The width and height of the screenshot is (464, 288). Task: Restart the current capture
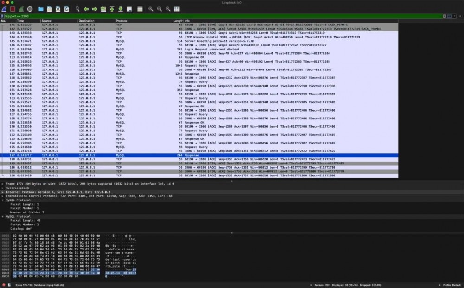(x=21, y=9)
